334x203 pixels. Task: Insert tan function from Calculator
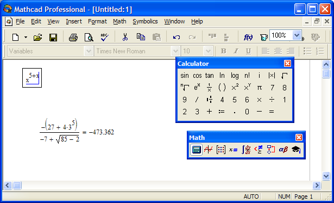[210, 76]
